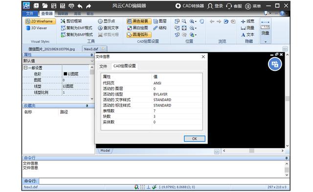Open the 文件 ribbon tab
This screenshot has height=192, width=313.
(30, 13)
